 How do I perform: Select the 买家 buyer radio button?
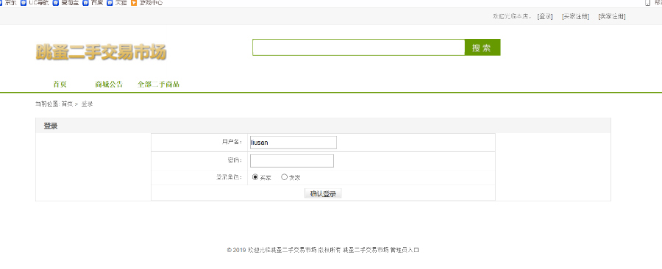tap(255, 177)
